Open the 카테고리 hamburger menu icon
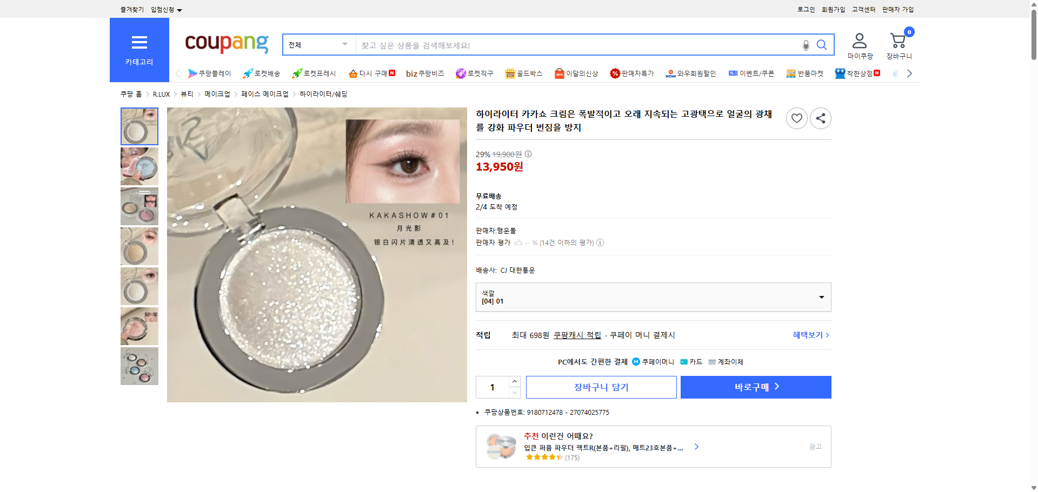Image resolution: width=1038 pixels, height=492 pixels. tap(139, 42)
